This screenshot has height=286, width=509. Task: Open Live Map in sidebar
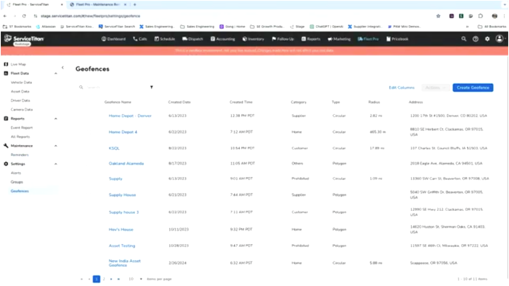point(19,64)
